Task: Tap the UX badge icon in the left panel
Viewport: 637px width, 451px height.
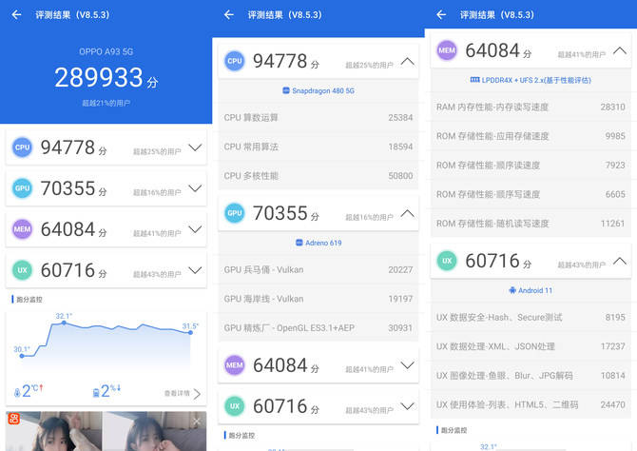Action: click(x=23, y=270)
